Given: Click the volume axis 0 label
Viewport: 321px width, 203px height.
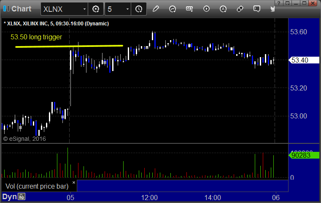Looking at the screenshot, I should [292, 178].
